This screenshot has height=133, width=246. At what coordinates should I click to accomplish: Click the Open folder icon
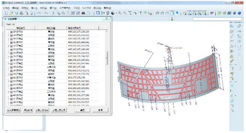click(11, 13)
